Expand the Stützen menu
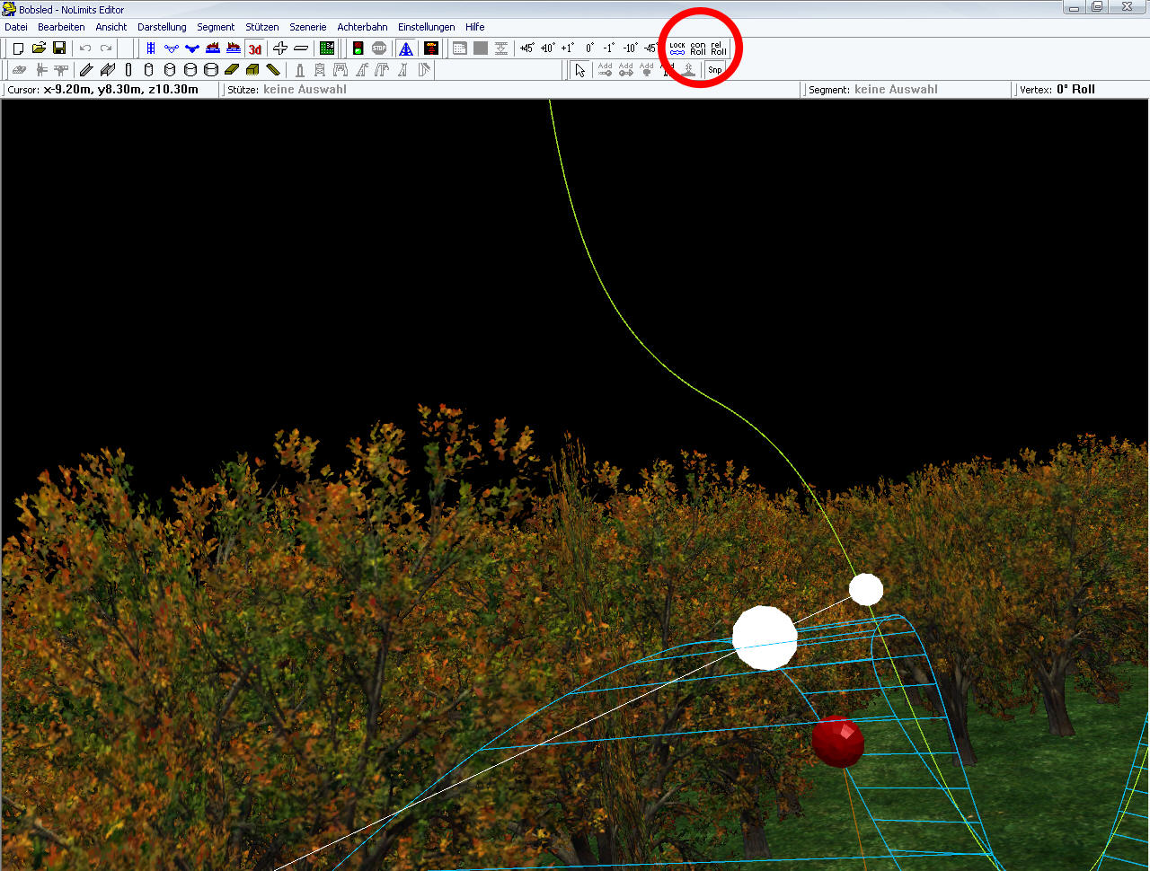The image size is (1150, 871). tap(261, 27)
